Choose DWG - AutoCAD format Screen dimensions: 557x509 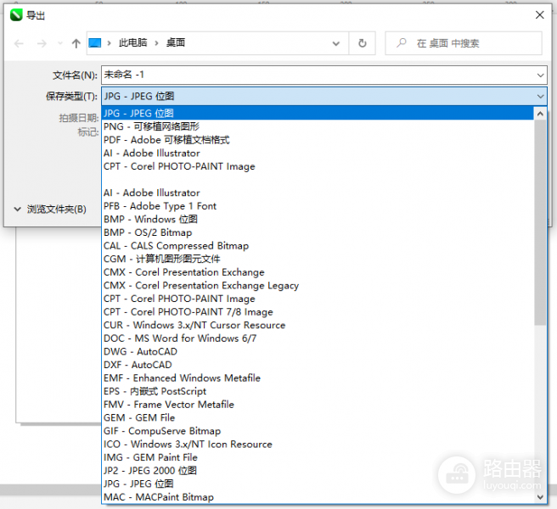318,351
